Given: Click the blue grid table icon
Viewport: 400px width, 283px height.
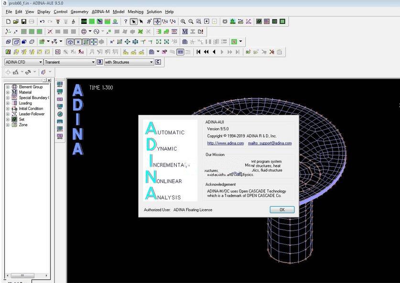Looking at the screenshot, I should click(x=185, y=42).
